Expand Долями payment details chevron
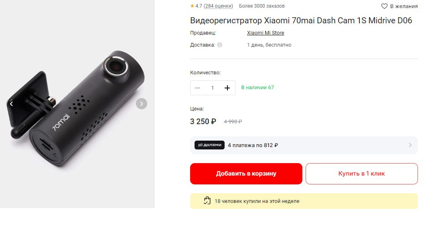The image size is (442, 229). (x=410, y=145)
